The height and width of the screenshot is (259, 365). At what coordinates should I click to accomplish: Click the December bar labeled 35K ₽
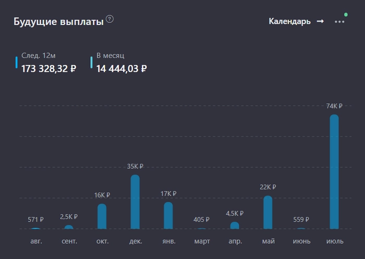pyautogui.click(x=135, y=202)
